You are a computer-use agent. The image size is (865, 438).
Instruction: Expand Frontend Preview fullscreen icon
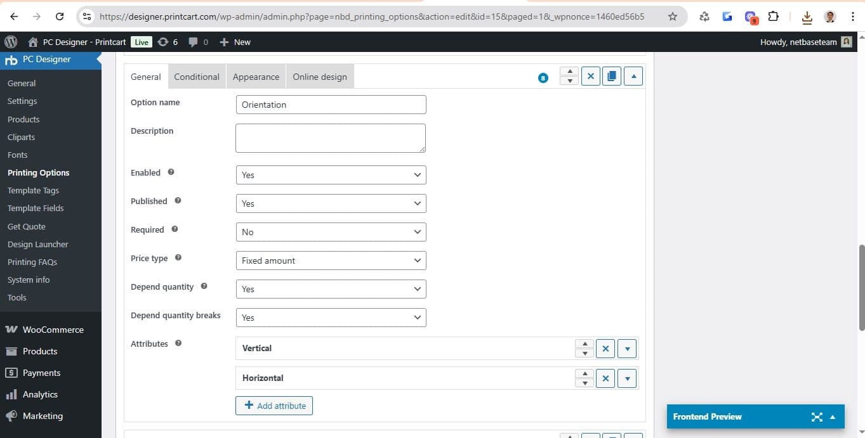click(817, 416)
